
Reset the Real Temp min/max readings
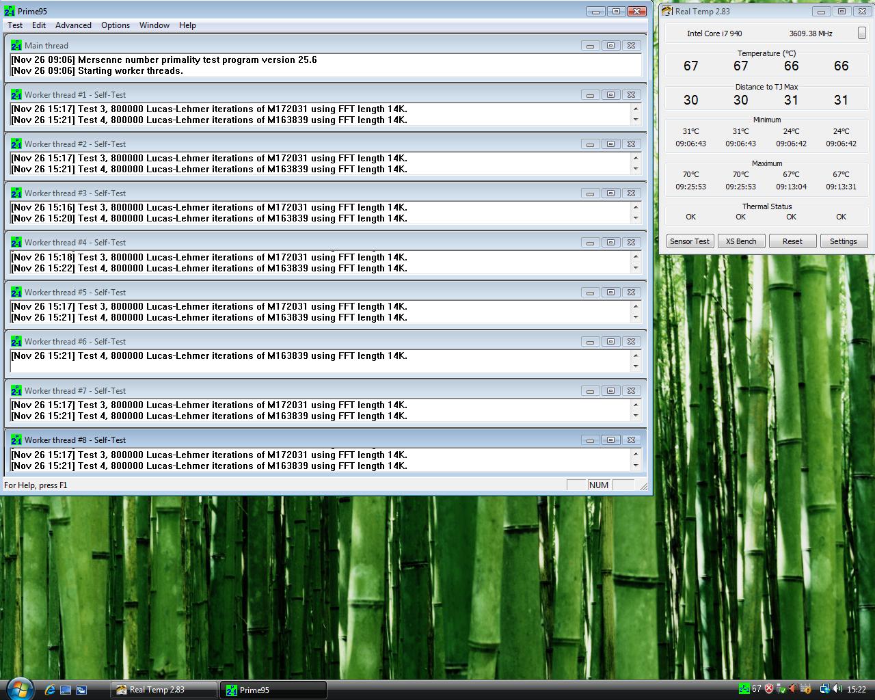click(x=792, y=241)
